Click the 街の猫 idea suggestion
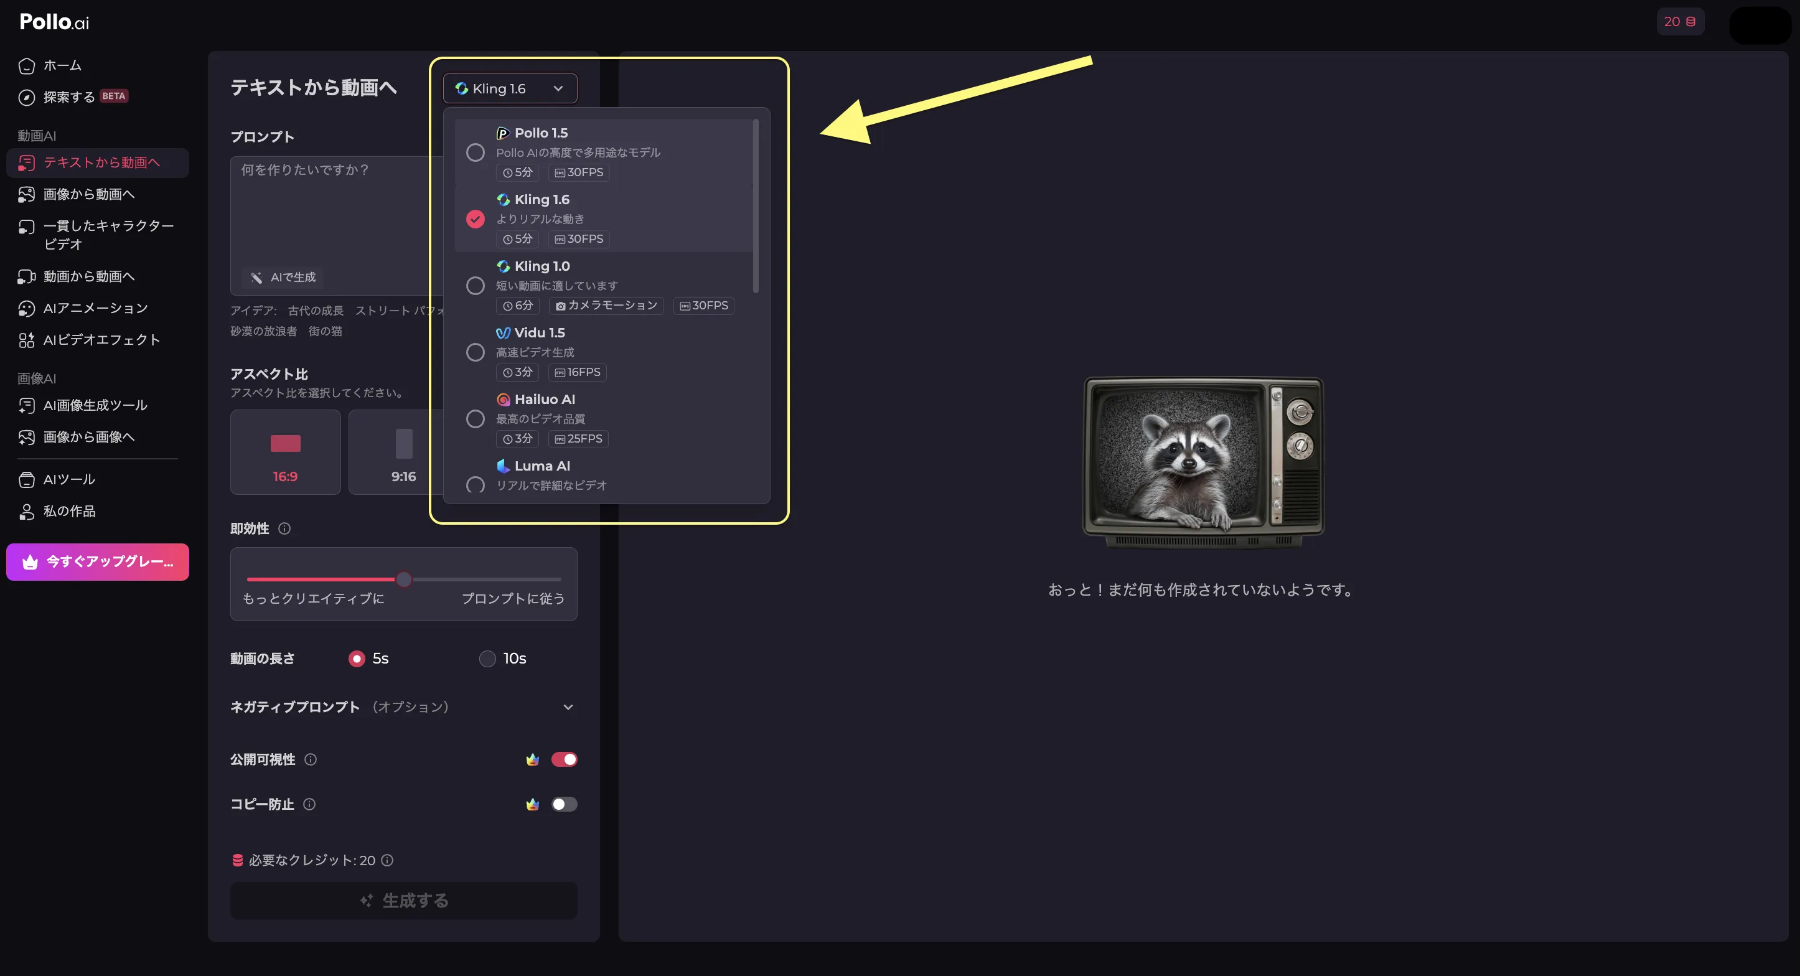The width and height of the screenshot is (1800, 976). (x=326, y=331)
